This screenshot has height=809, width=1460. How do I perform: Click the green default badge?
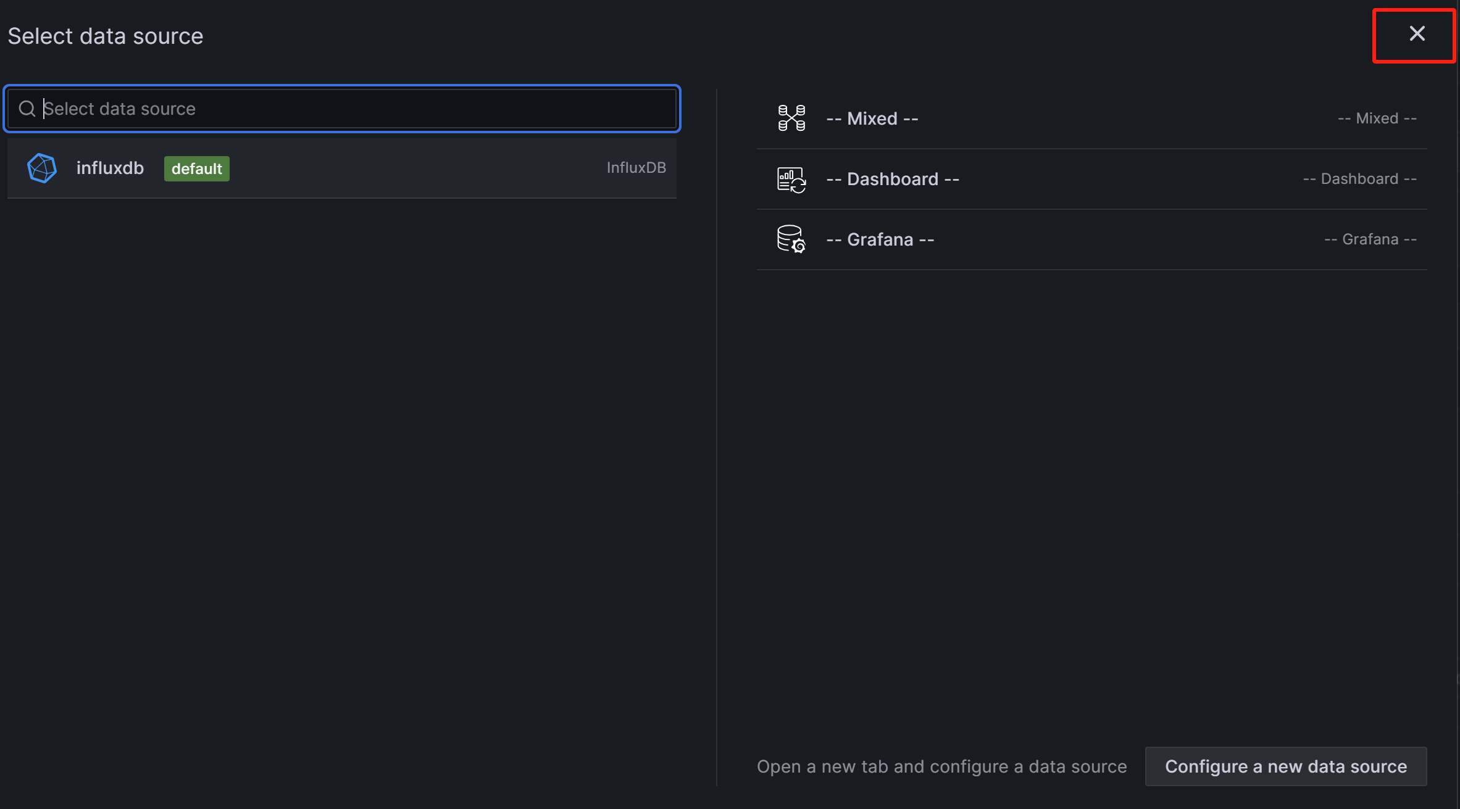pyautogui.click(x=196, y=168)
